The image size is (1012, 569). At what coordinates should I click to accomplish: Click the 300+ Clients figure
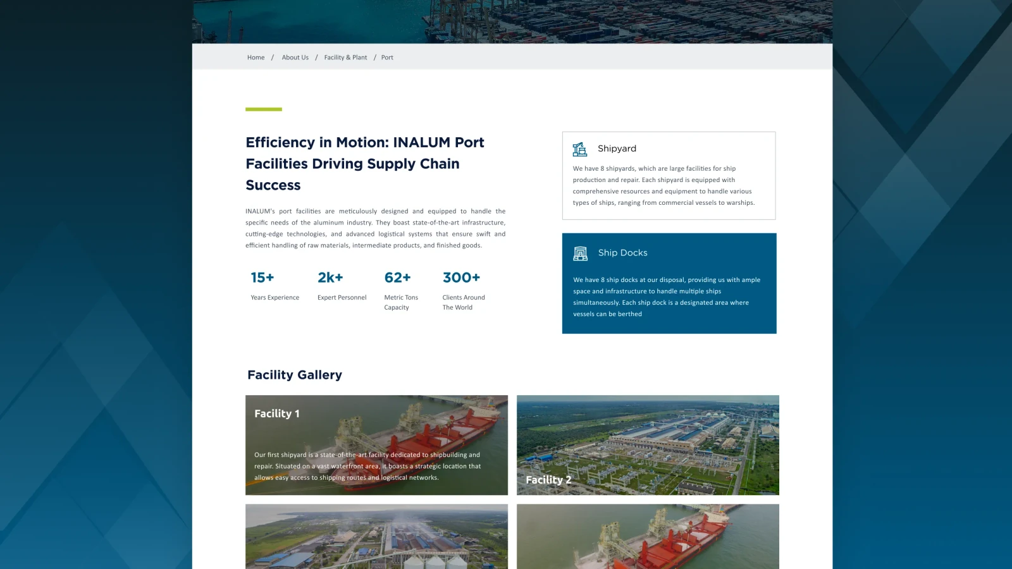click(462, 278)
